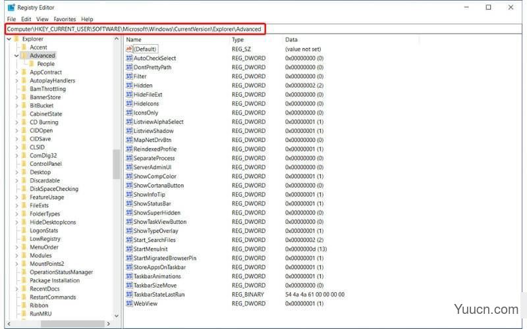The width and height of the screenshot is (527, 329).
Task: Click the tree pane scroll up arrow
Action: [117, 39]
